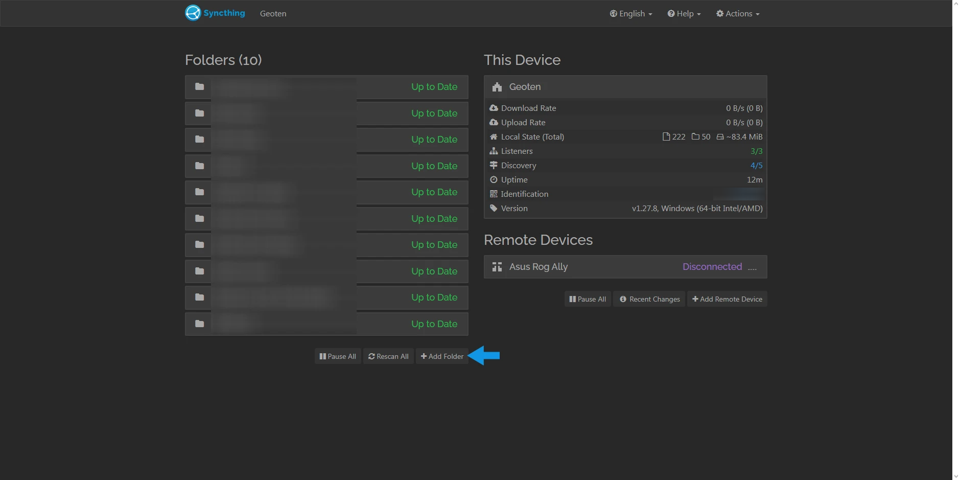
Task: Click the Discovery icon in This Device panel
Action: coord(494,165)
